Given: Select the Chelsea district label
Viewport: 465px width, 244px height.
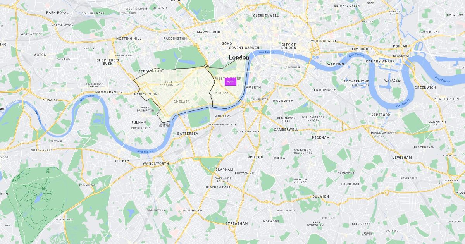Looking at the screenshot, I should tap(182, 101).
